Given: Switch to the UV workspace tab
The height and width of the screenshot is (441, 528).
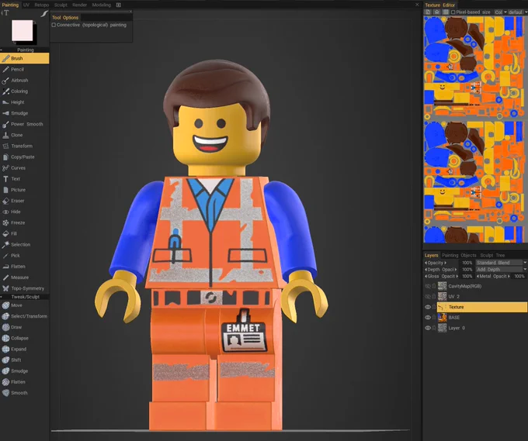Looking at the screenshot, I should tap(26, 5).
